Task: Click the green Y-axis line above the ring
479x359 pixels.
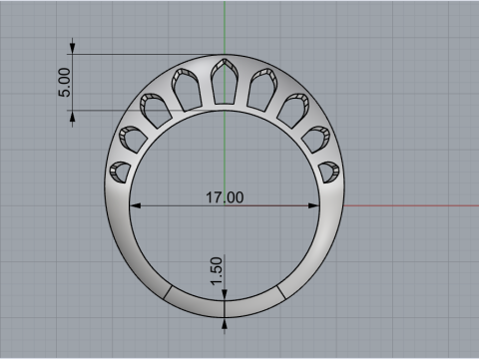Action: coord(225,27)
